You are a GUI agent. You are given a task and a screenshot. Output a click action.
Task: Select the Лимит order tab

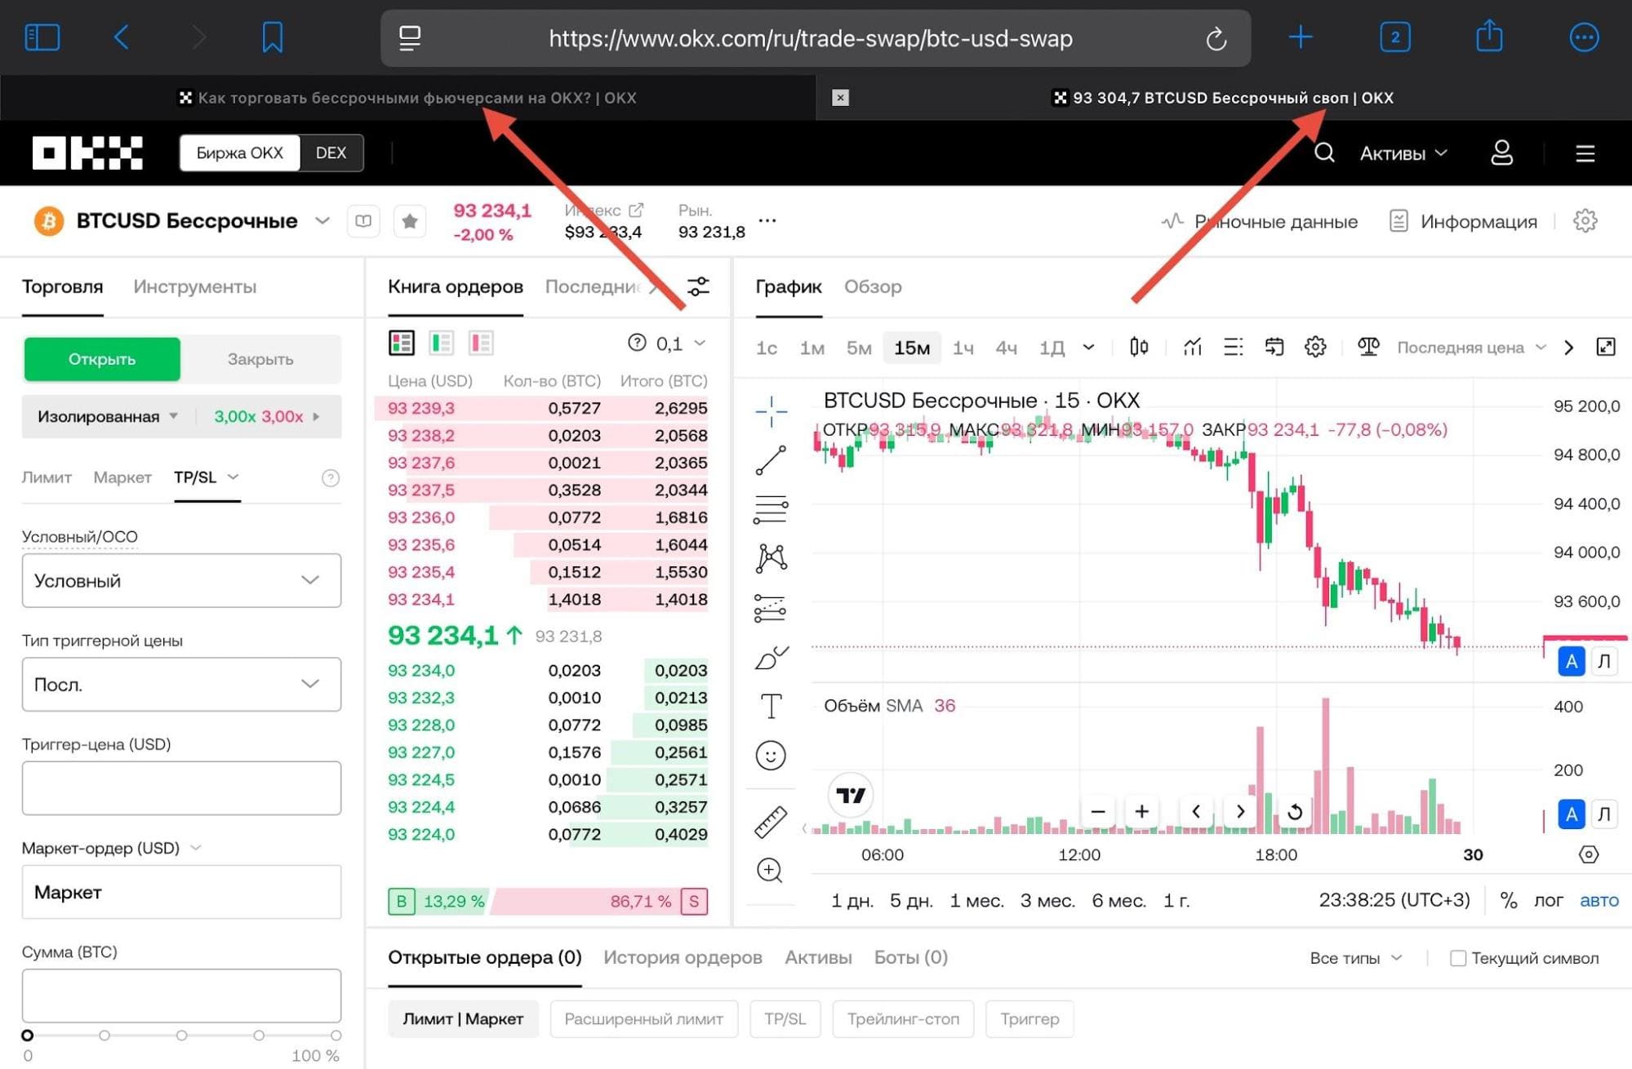[47, 477]
